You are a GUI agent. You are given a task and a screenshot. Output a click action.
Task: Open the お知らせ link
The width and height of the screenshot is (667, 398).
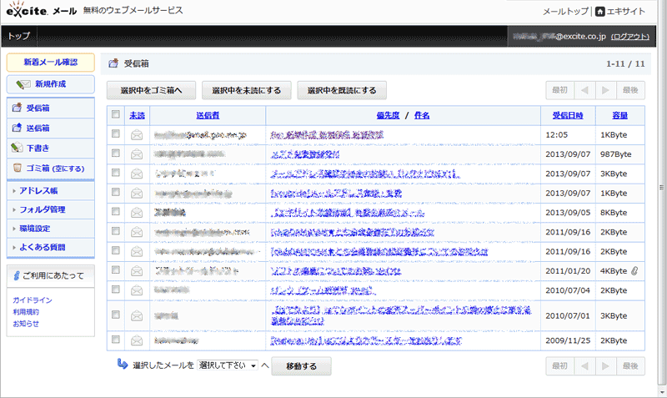tap(26, 324)
